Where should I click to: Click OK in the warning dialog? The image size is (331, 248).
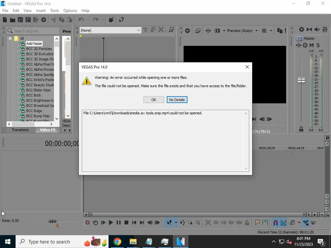[154, 100]
